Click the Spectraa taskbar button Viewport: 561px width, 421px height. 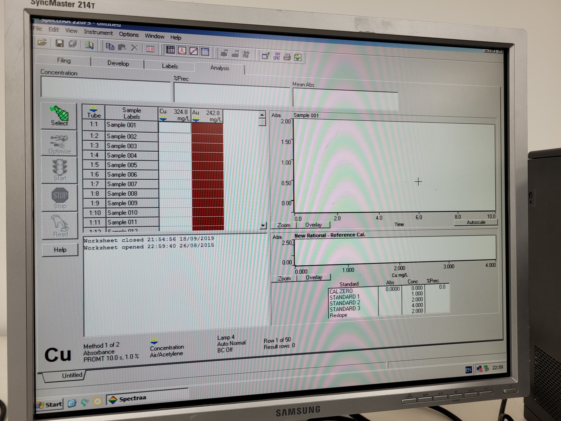click(131, 399)
